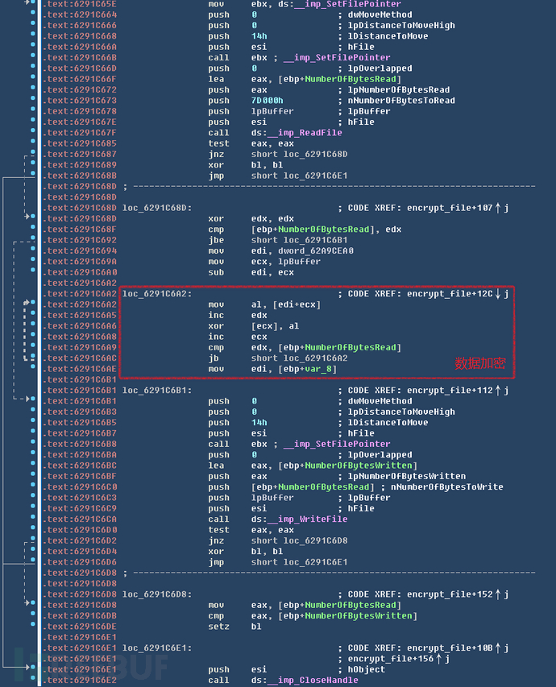This screenshot has height=687, width=556.
Task: Click NumberOfBytesRead in the cmp at 6291C68F
Action: [324, 230]
